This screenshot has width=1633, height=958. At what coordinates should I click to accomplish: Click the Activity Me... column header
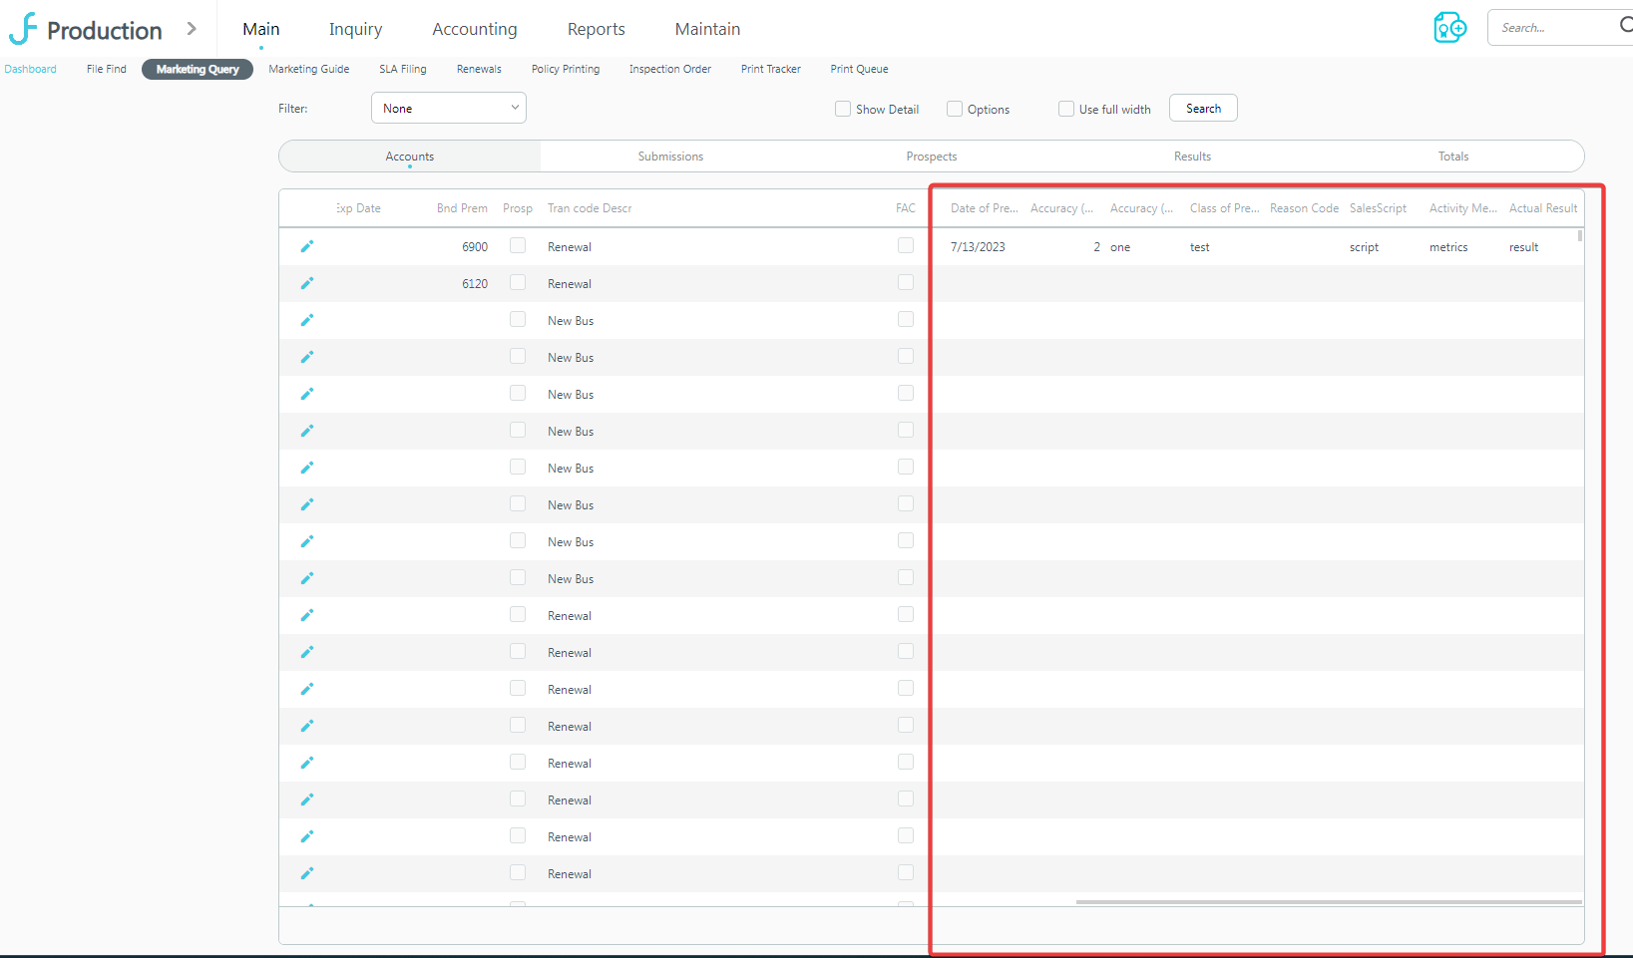[x=1463, y=208]
